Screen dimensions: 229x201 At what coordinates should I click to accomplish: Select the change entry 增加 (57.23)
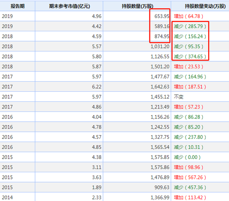point(188,107)
